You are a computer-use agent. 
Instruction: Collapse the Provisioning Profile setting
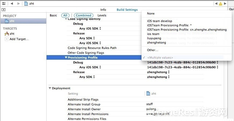(66, 58)
